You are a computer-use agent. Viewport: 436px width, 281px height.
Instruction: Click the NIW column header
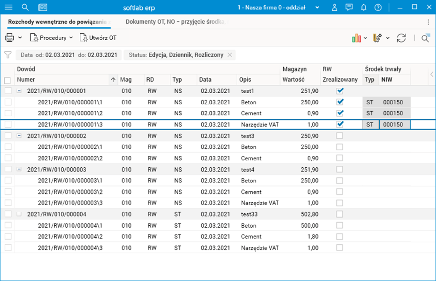[x=395, y=80]
